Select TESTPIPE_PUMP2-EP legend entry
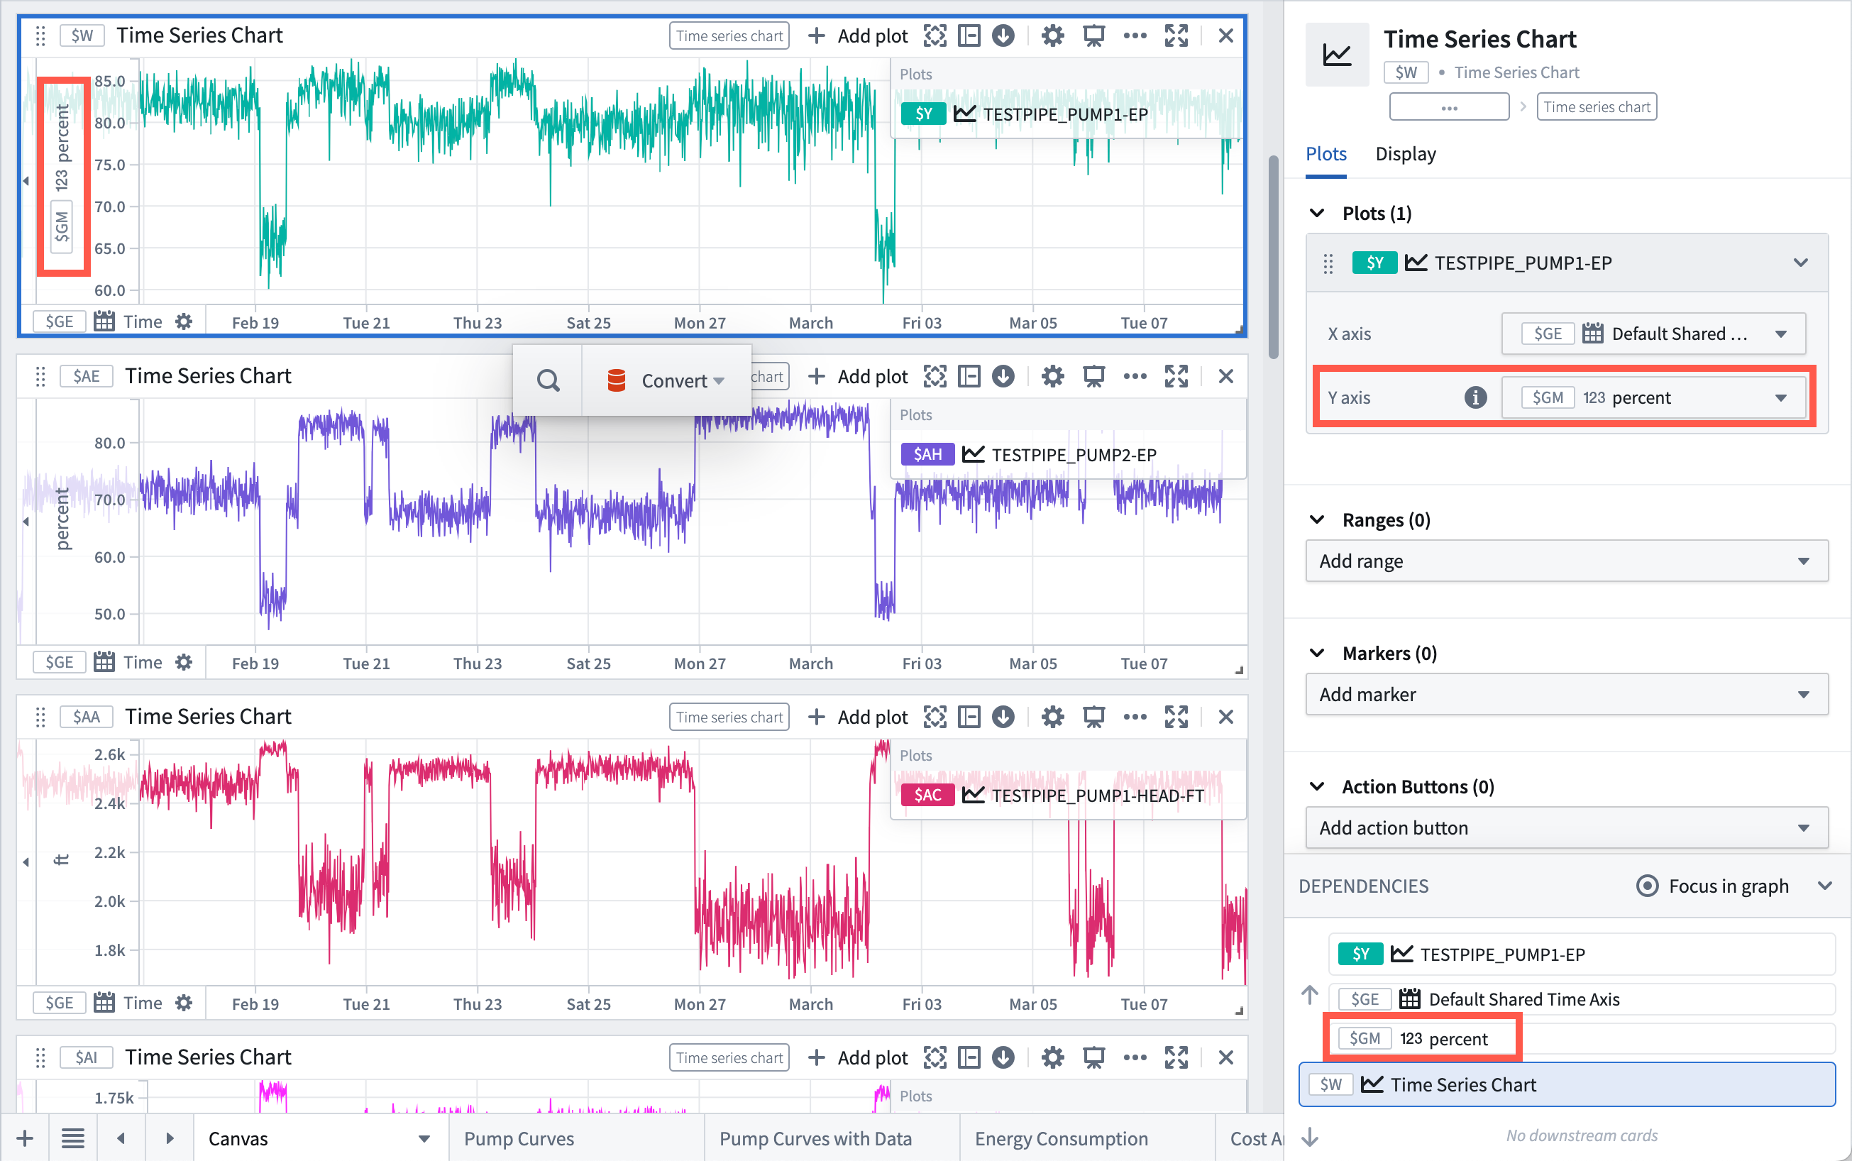 1074,455
